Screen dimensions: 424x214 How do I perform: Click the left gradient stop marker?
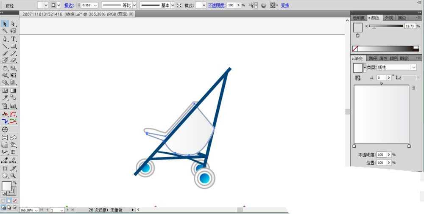click(354, 146)
